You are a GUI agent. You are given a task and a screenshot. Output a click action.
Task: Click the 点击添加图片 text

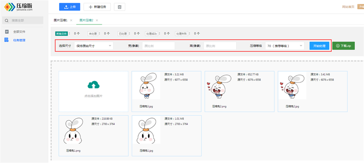tap(93, 96)
